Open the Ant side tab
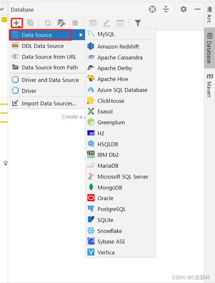 point(210,15)
